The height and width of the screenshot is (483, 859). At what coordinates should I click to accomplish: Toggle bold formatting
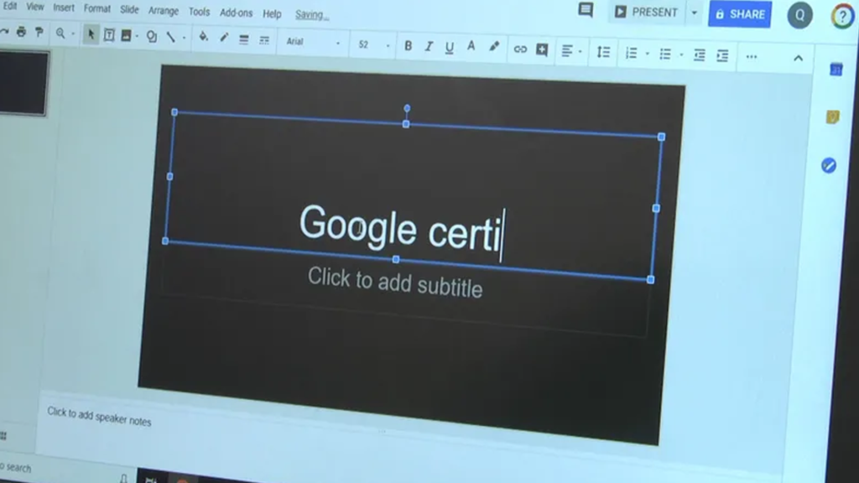pyautogui.click(x=409, y=46)
